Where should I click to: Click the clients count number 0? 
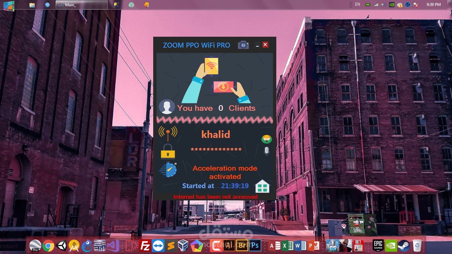point(221,108)
